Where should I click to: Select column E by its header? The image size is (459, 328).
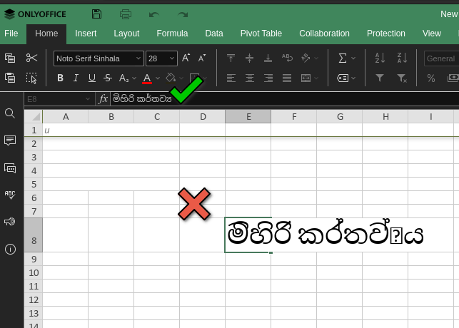[248, 117]
